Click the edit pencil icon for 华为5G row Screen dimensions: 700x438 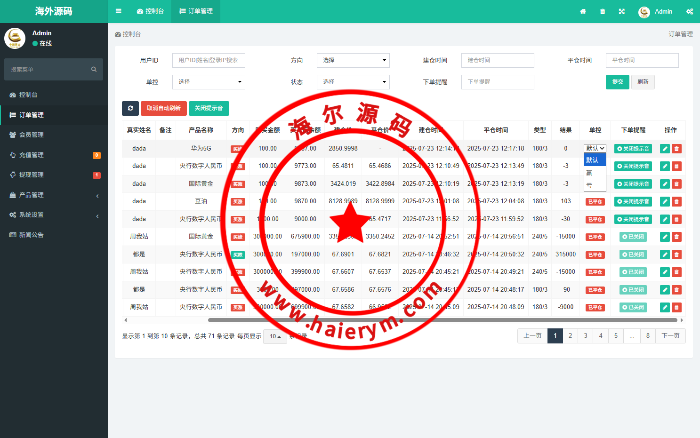tap(665, 149)
